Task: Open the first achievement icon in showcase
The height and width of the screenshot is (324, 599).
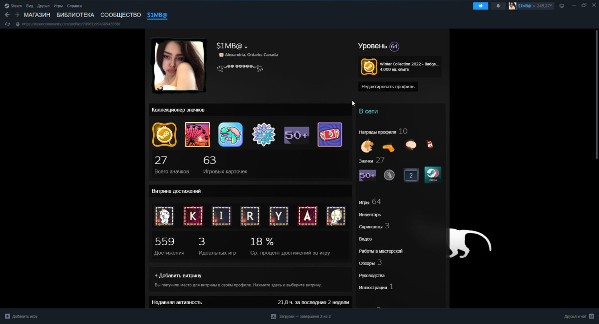Action: 164,216
